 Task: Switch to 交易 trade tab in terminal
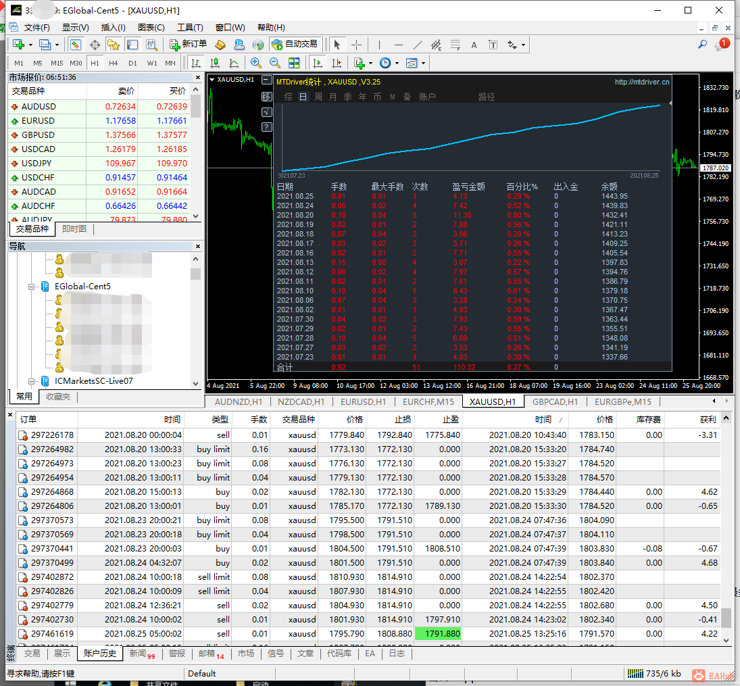(32, 654)
